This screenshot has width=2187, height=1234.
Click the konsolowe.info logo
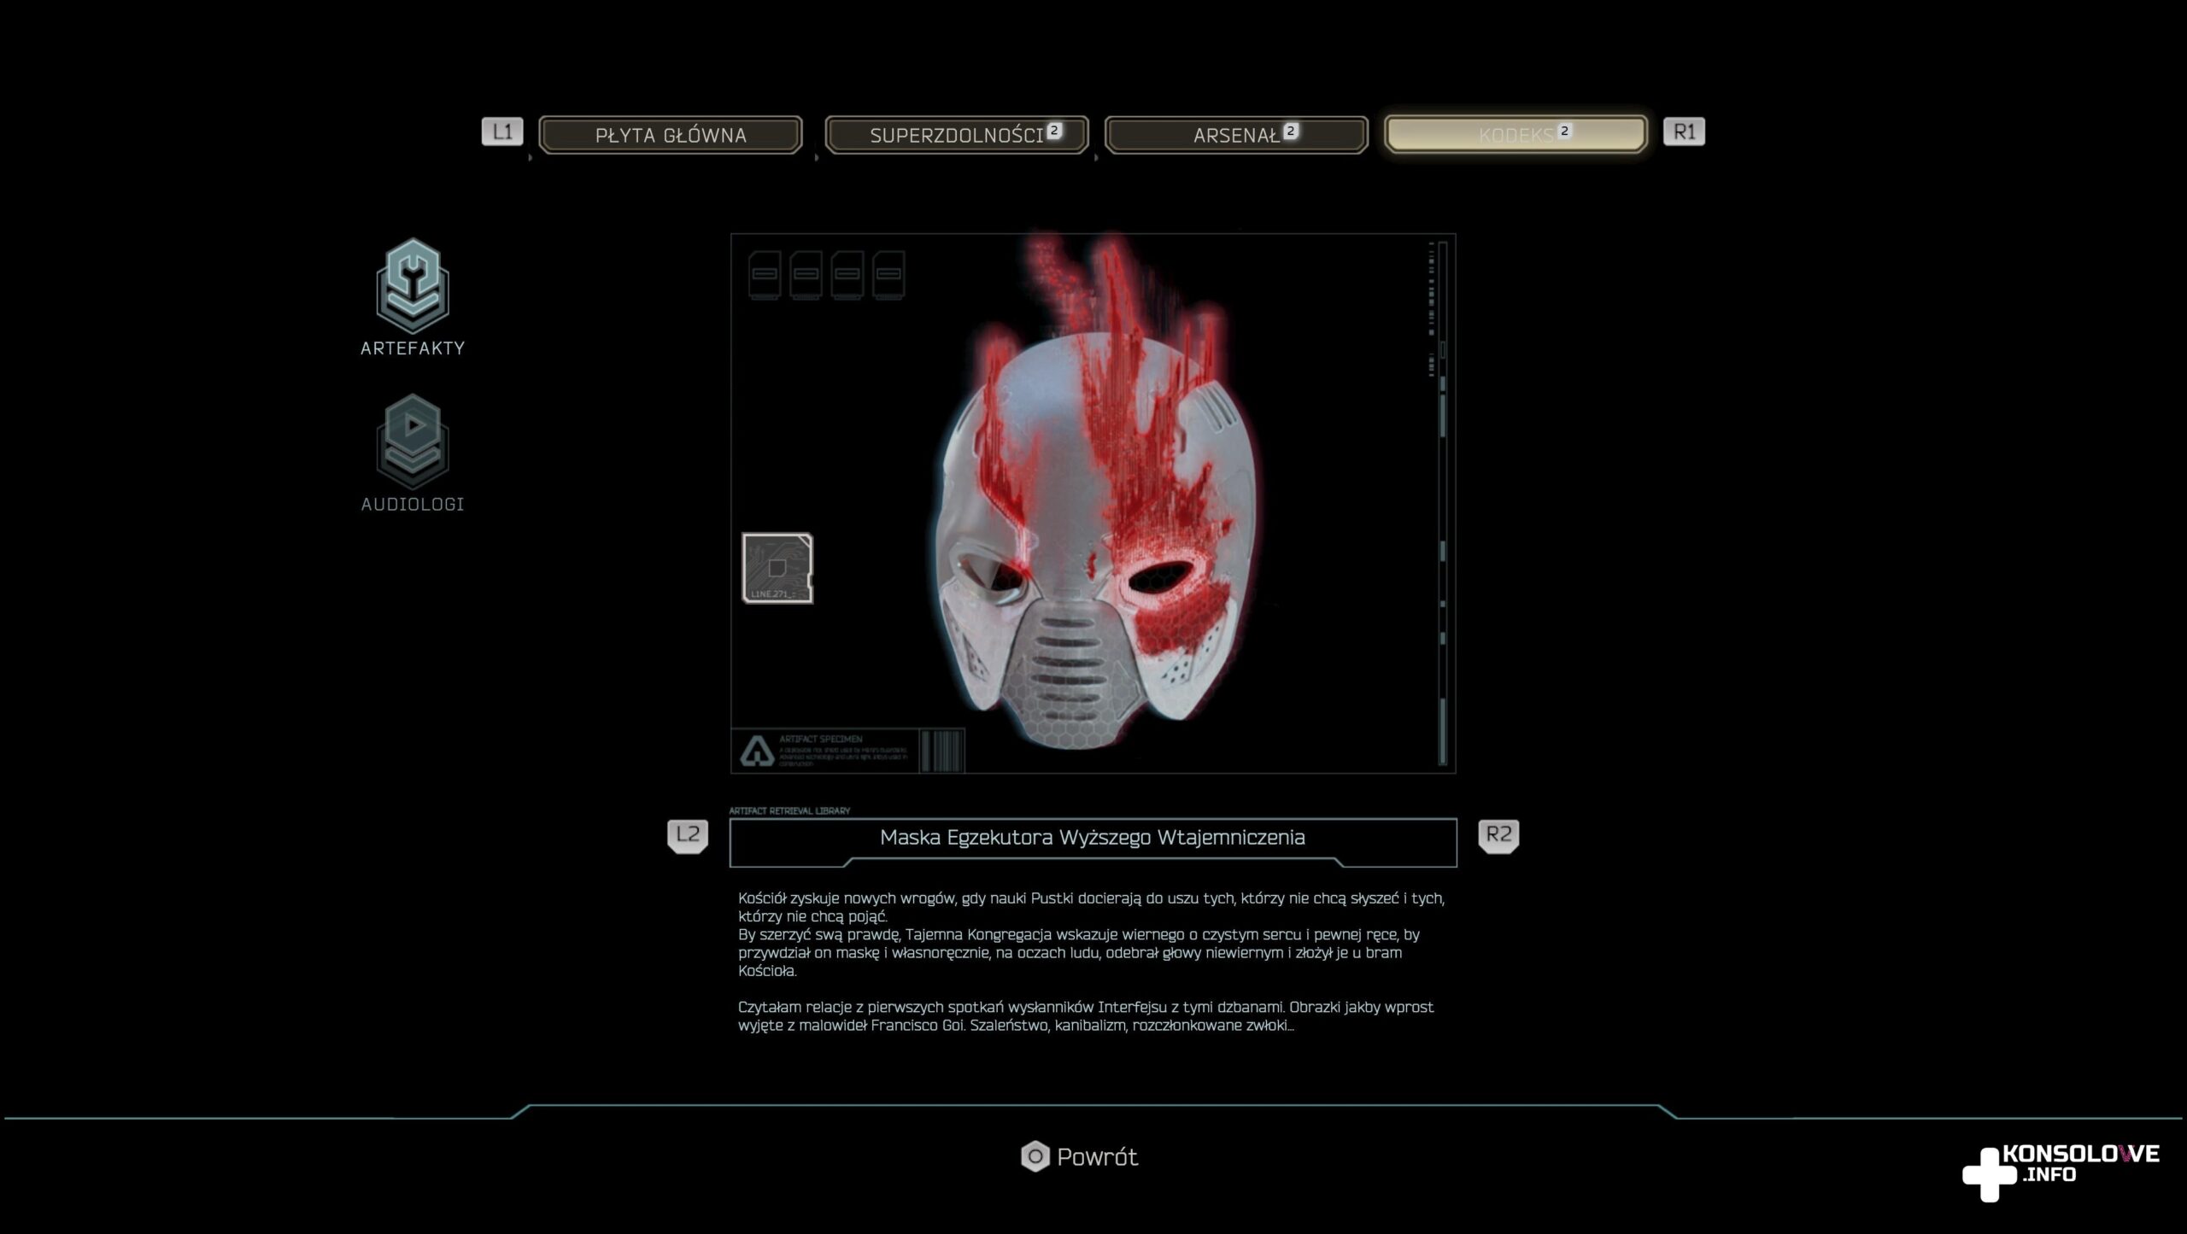[x=2060, y=1170]
